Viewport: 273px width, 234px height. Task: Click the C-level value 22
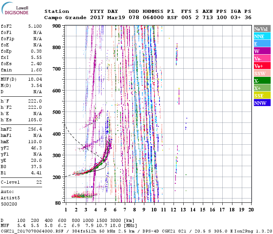(x=38, y=182)
